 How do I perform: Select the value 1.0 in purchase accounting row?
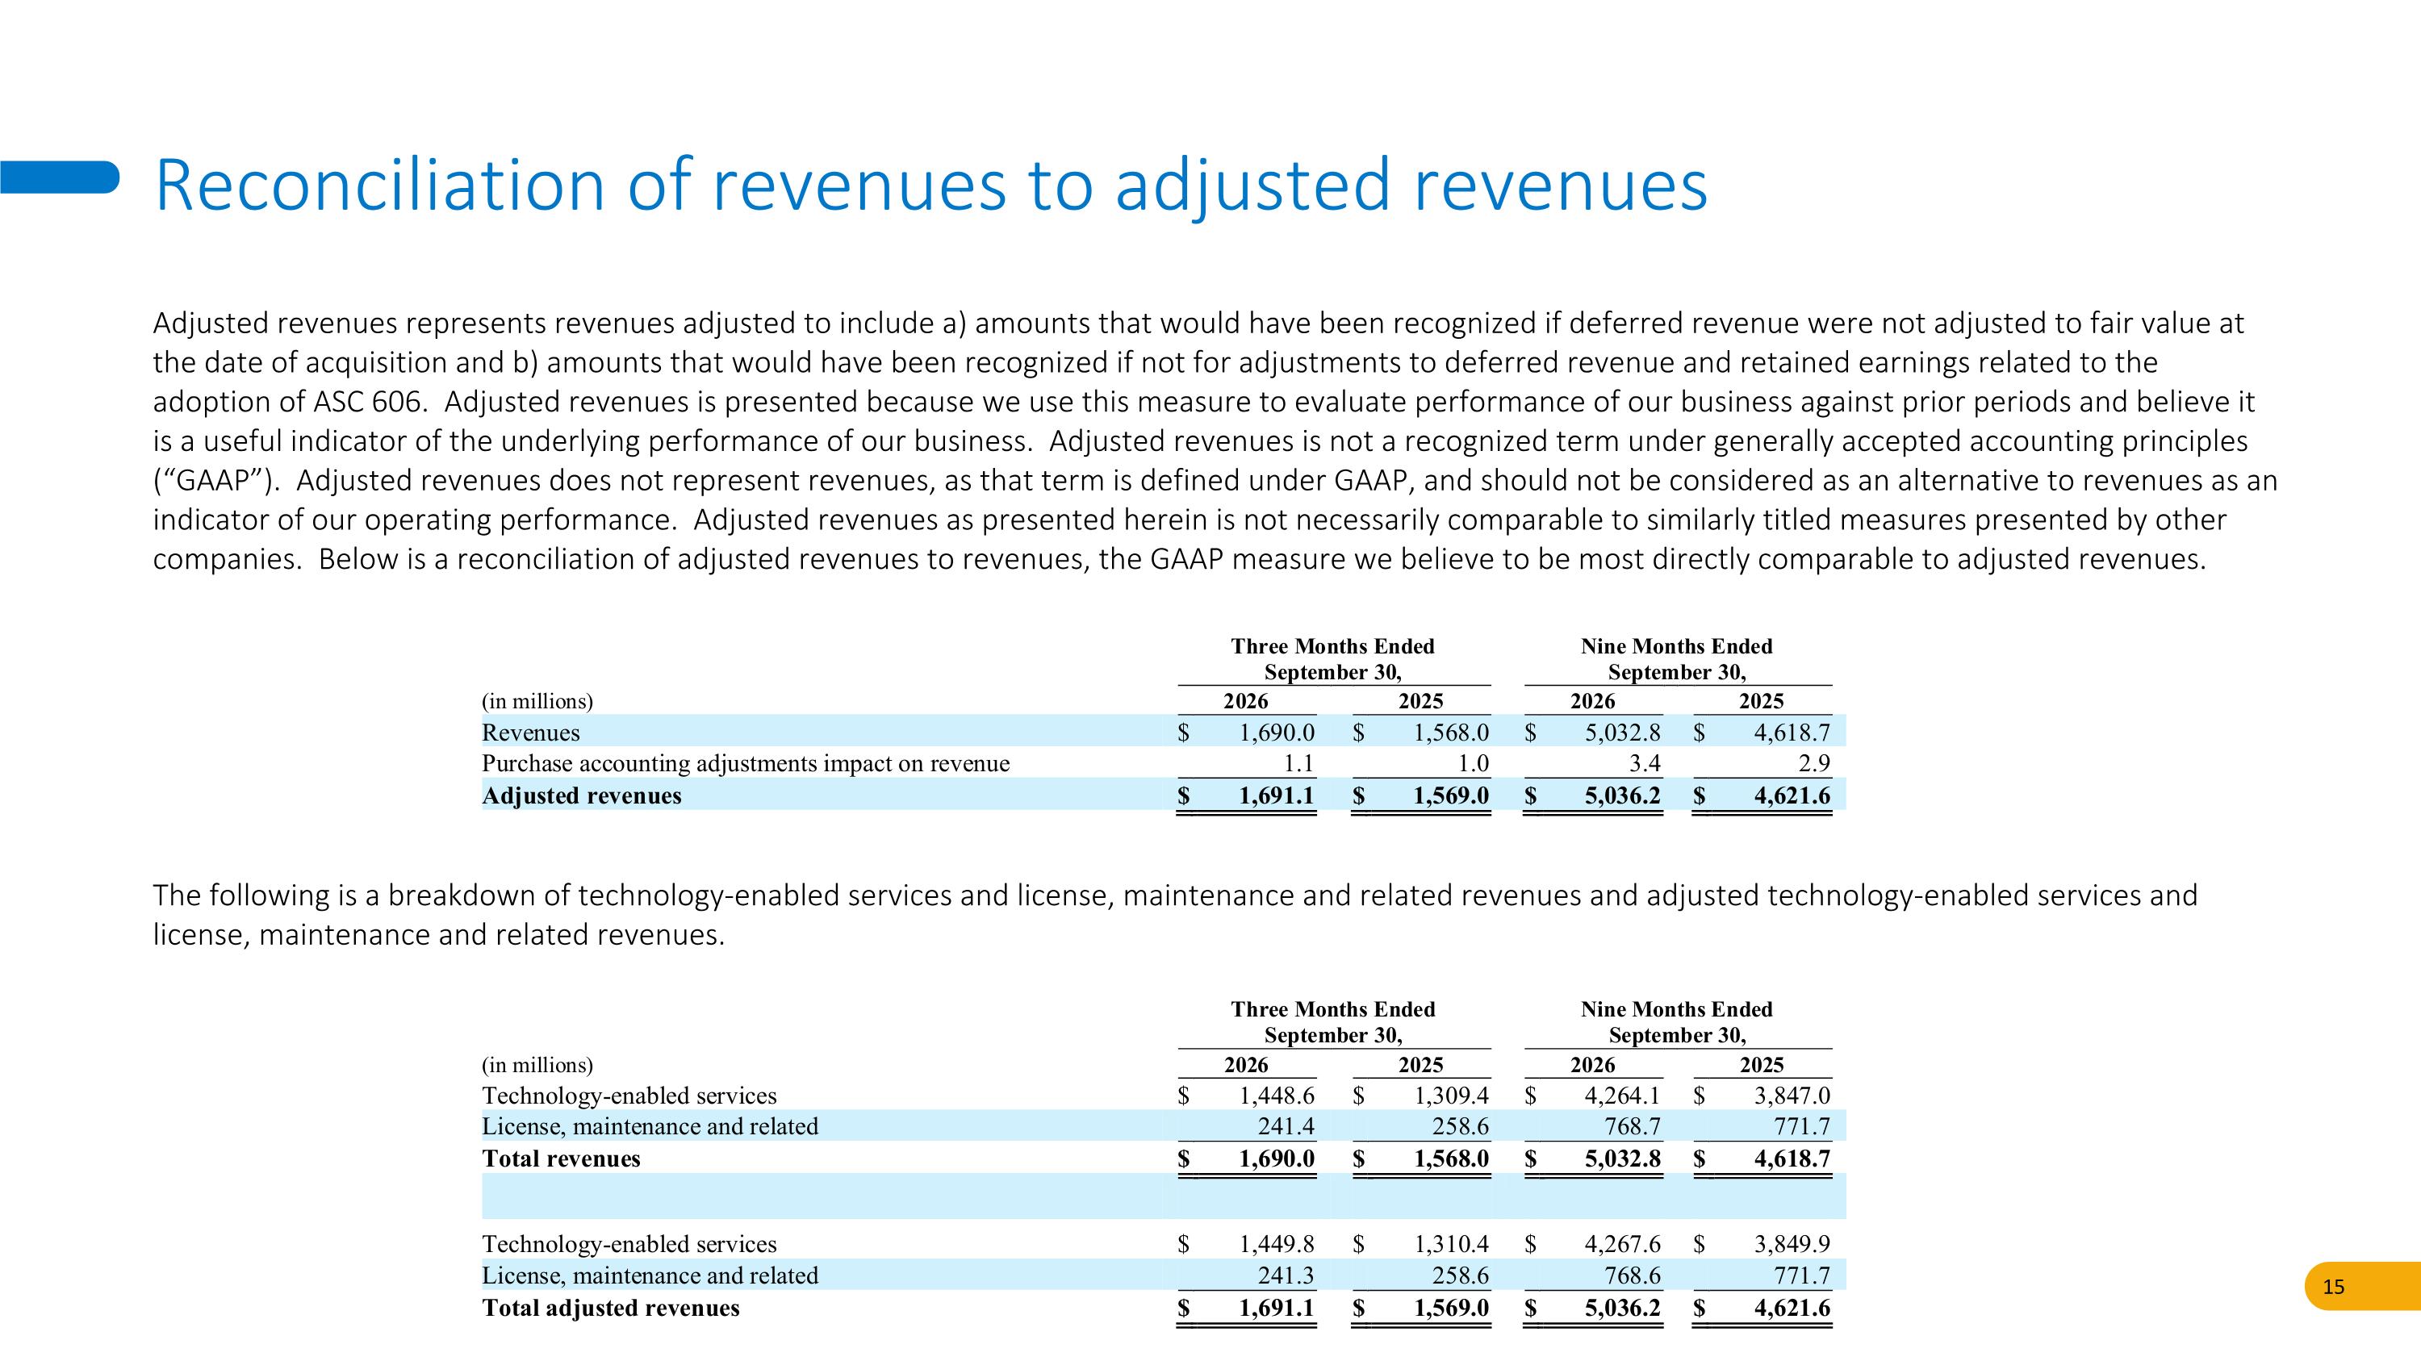tap(1473, 764)
